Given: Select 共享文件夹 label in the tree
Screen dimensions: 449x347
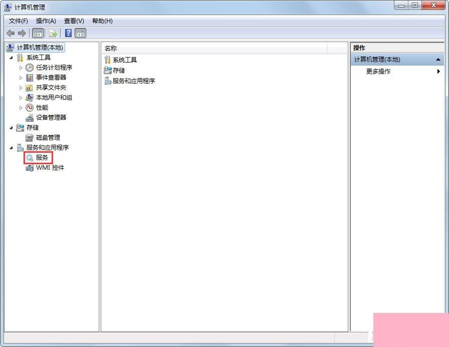Looking at the screenshot, I should (x=51, y=88).
